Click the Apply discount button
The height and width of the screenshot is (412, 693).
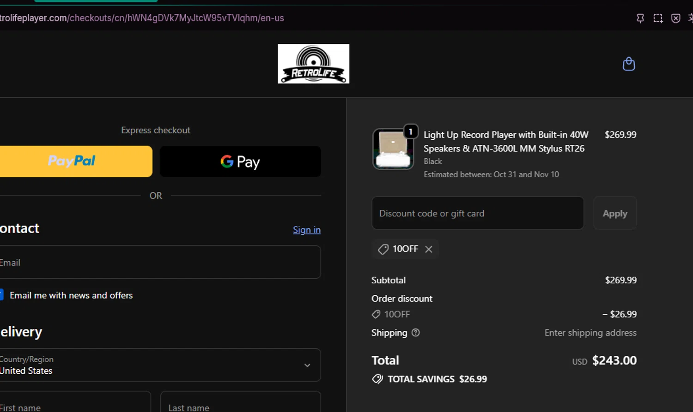coord(615,213)
